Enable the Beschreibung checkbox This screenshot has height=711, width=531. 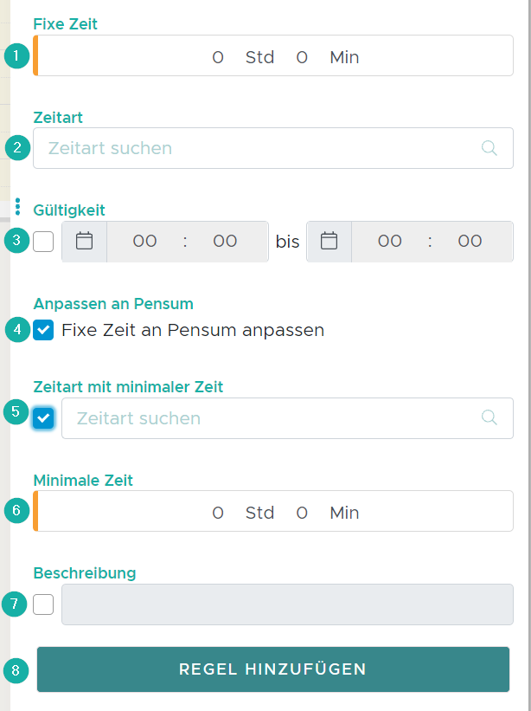(x=42, y=604)
